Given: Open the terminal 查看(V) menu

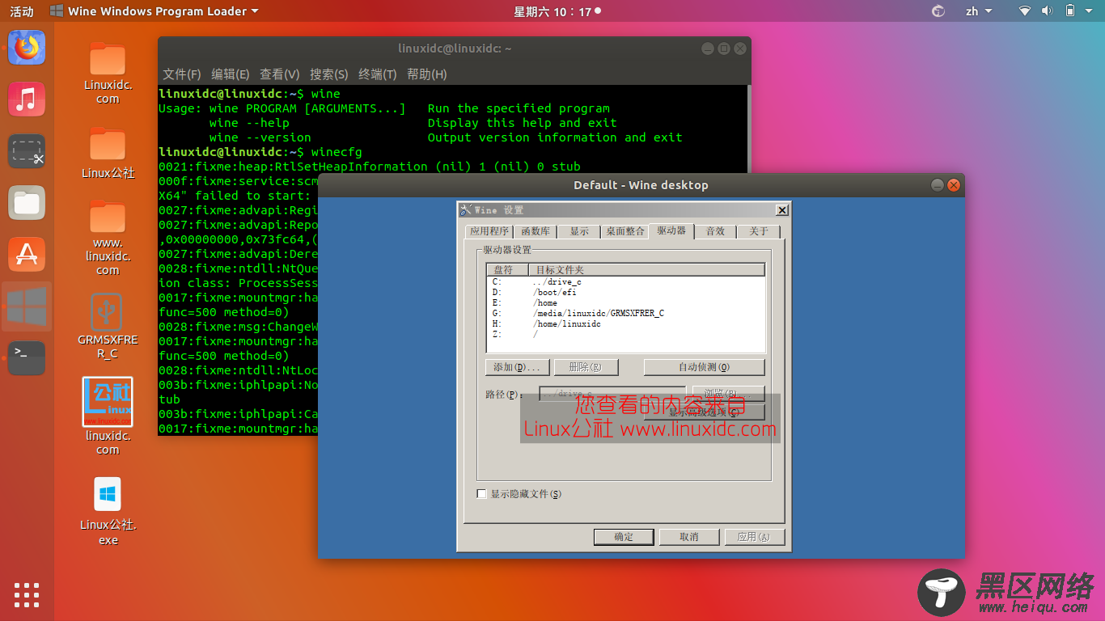Looking at the screenshot, I should (x=279, y=74).
